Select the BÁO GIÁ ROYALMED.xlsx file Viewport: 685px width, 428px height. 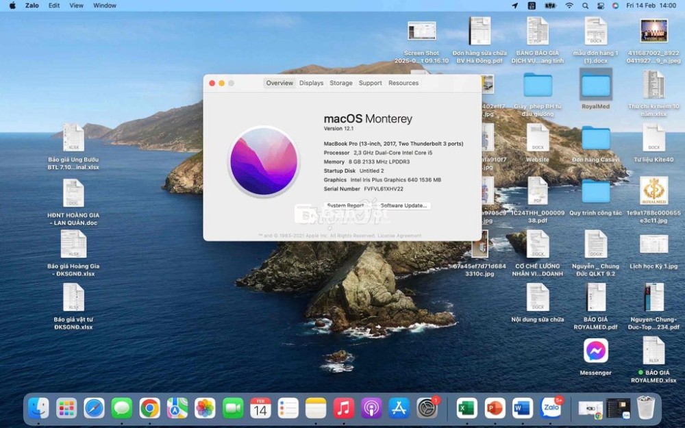click(x=653, y=360)
